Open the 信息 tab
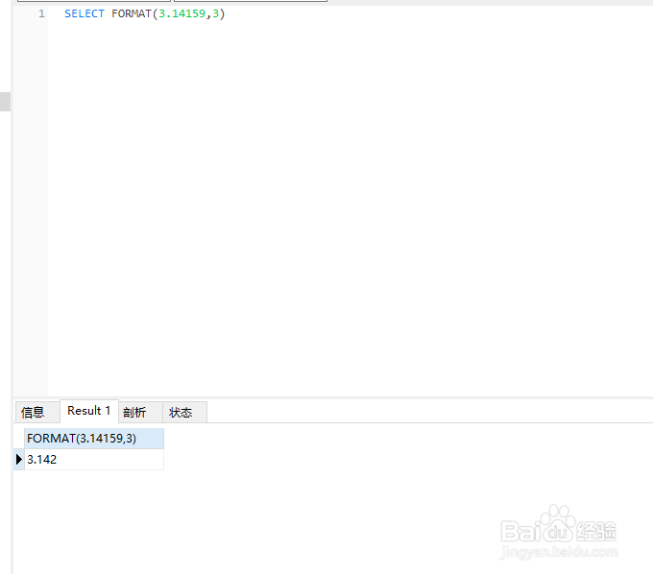Viewport: 653px width, 574px height. click(37, 412)
